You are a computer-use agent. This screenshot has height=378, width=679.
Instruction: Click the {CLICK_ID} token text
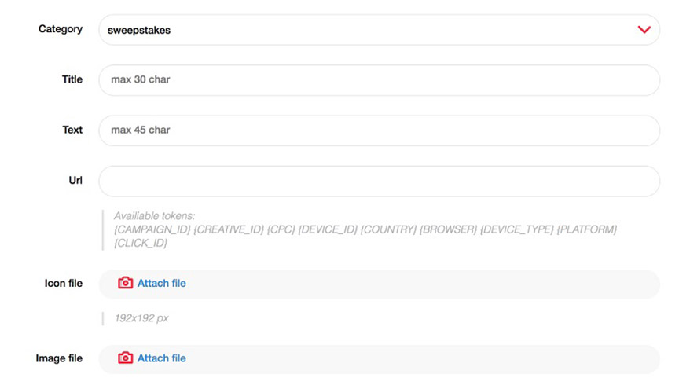(141, 244)
